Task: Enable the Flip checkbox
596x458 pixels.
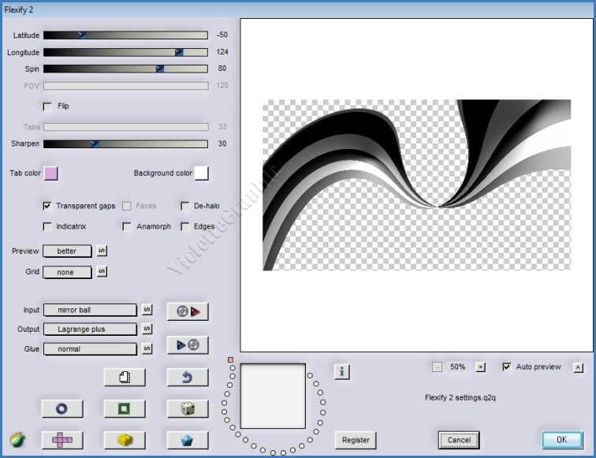Action: tap(47, 106)
